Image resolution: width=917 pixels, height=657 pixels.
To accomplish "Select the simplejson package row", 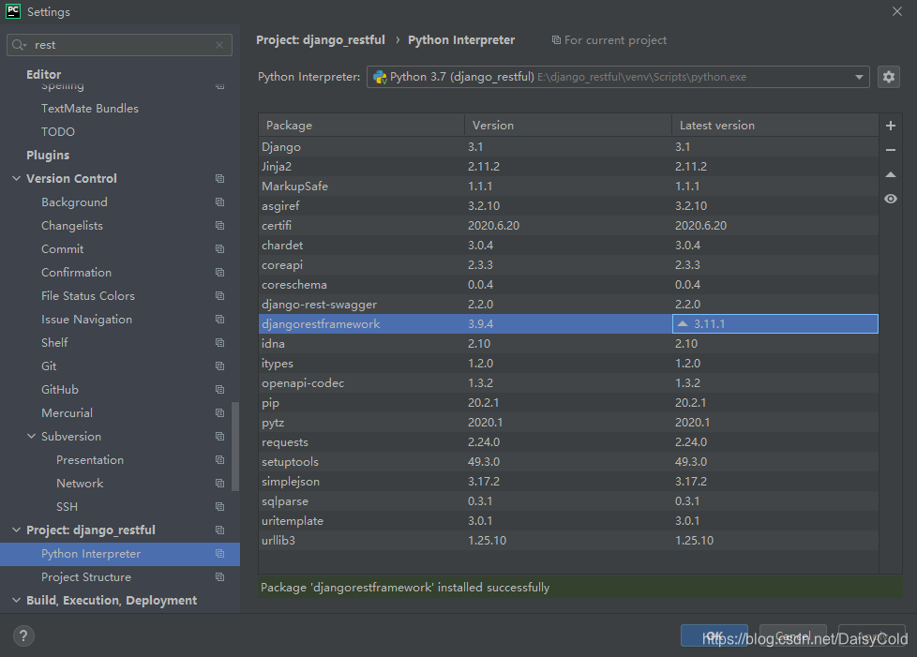I will [x=568, y=481].
